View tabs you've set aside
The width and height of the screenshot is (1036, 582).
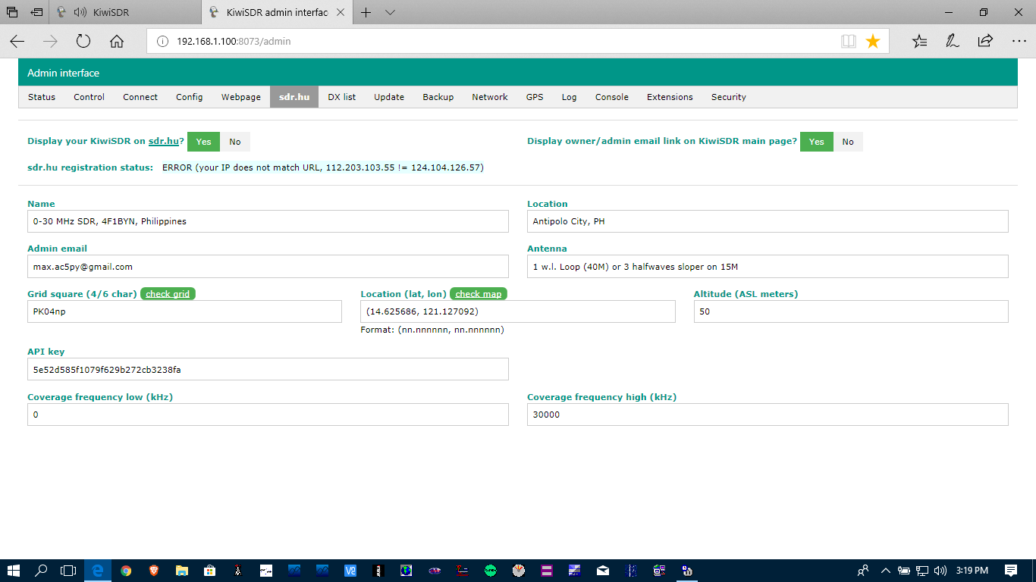pyautogui.click(x=12, y=12)
